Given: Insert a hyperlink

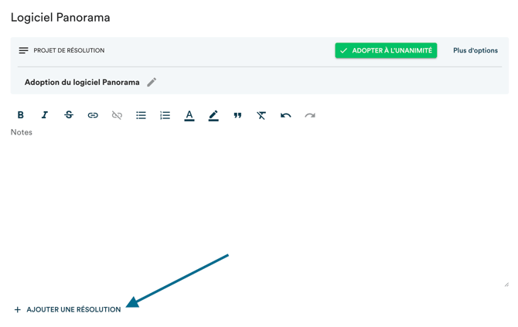Looking at the screenshot, I should pos(93,115).
